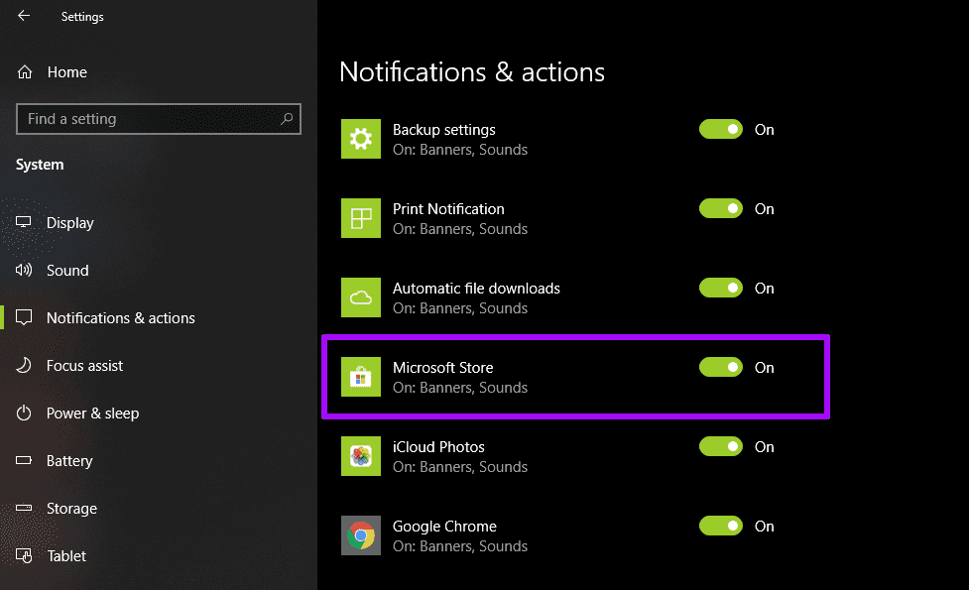Click the Power & sleep icon

[24, 413]
